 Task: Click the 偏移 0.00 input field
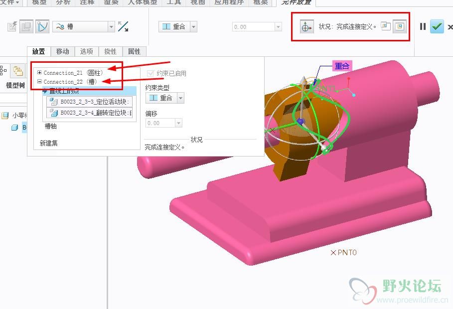tap(160, 123)
